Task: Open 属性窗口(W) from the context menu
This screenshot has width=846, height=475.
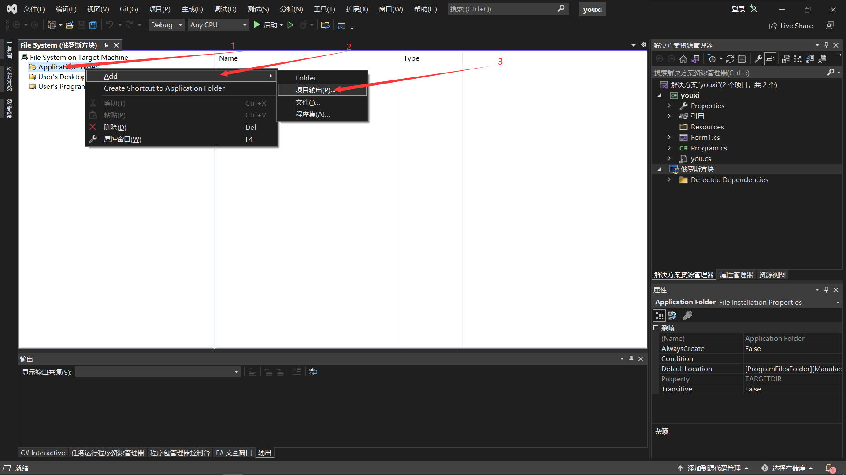Action: click(181, 139)
